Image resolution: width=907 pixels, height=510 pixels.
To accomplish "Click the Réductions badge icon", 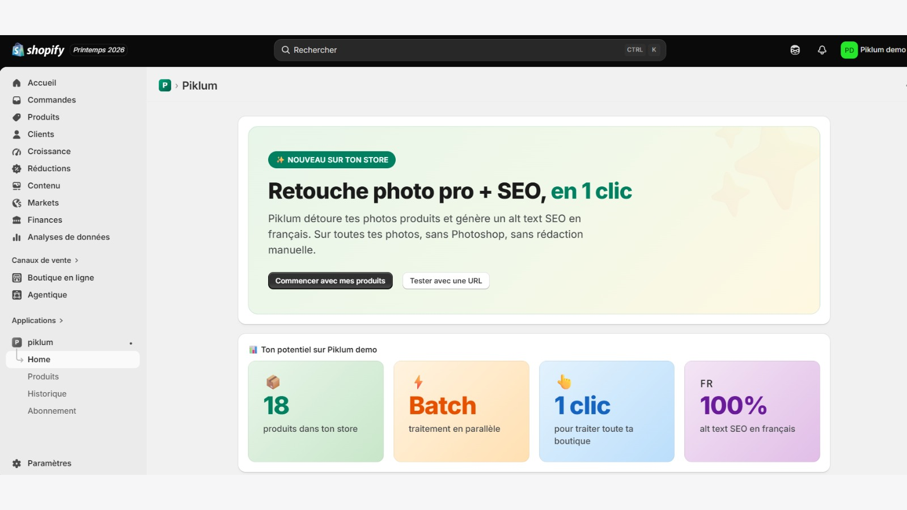I will [x=17, y=168].
